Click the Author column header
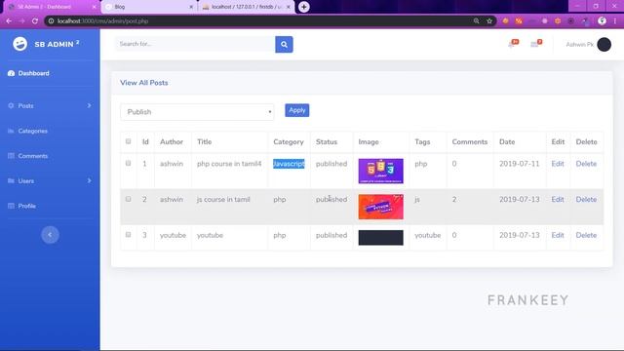 point(172,142)
